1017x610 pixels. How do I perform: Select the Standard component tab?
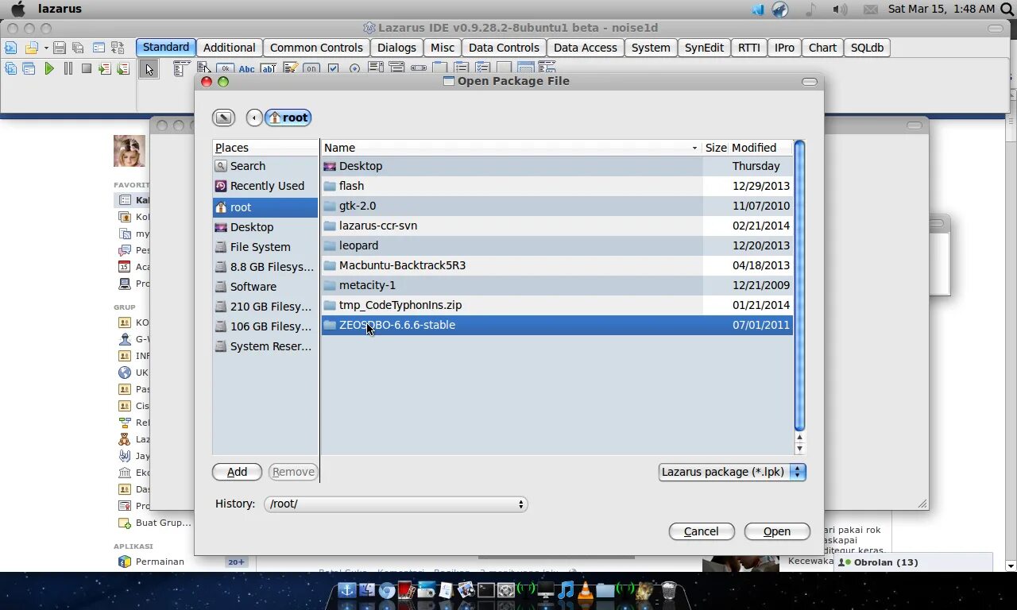(x=166, y=48)
